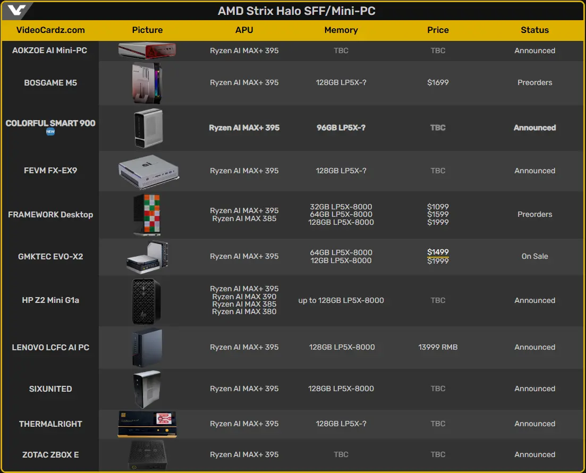
Task: Select the FEVM FX-EX9 name
Action: tap(50, 171)
